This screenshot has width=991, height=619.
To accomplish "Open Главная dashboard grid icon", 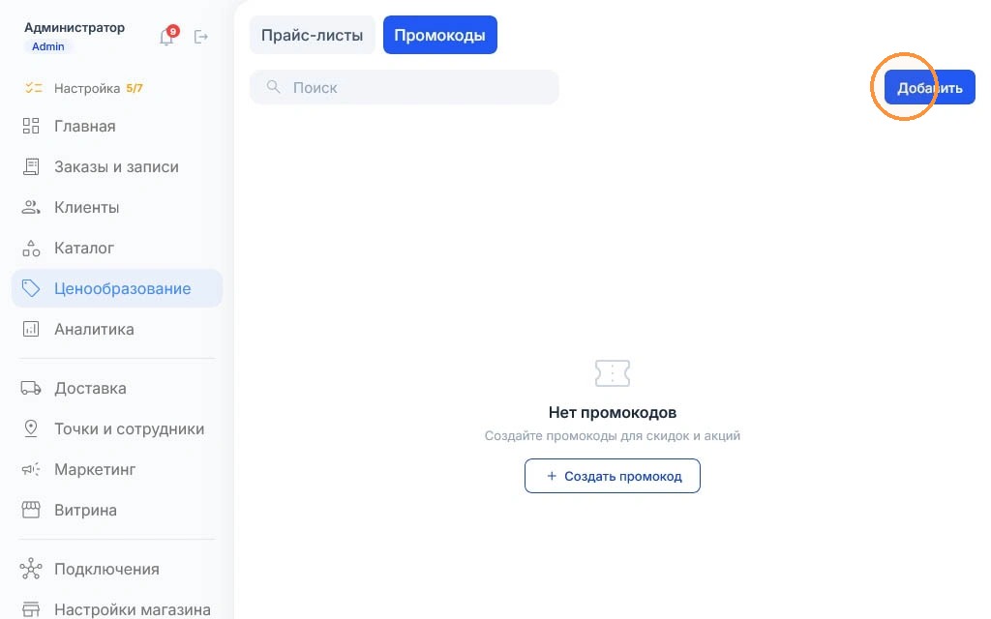I will (31, 126).
